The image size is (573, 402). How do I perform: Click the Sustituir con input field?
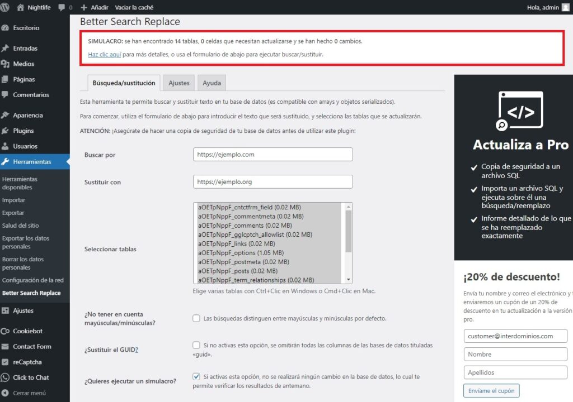[273, 181]
